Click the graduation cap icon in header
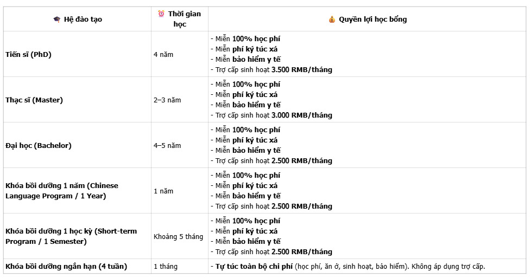 click(56, 20)
